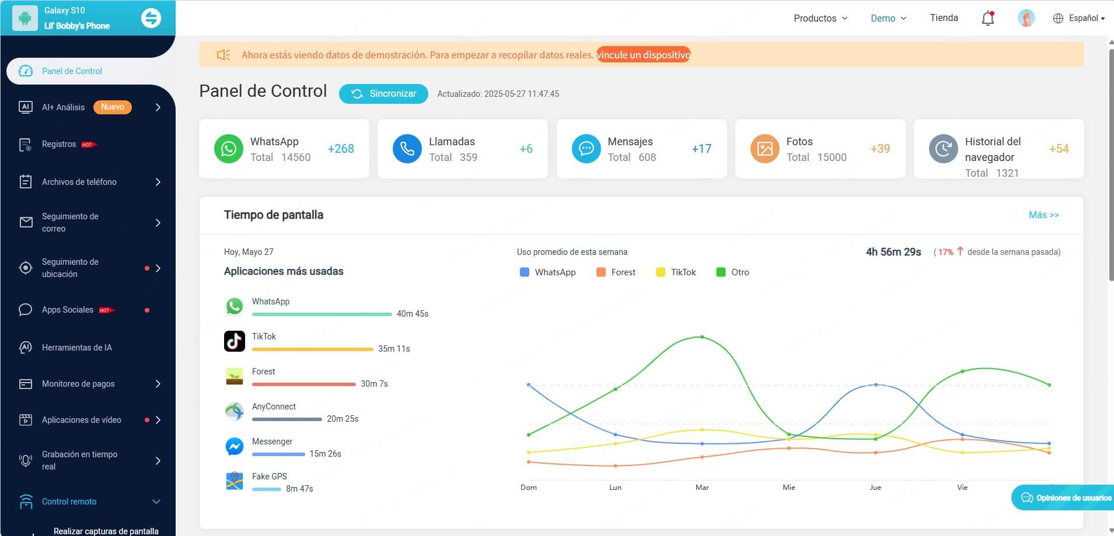
Task: Click the green Otro peak point on Mar
Action: pos(701,337)
